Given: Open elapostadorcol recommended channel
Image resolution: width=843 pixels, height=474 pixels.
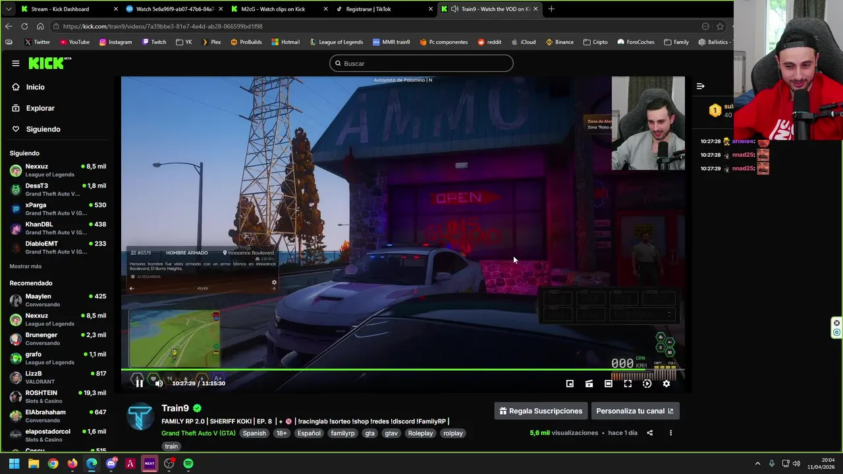Looking at the screenshot, I should [58, 435].
